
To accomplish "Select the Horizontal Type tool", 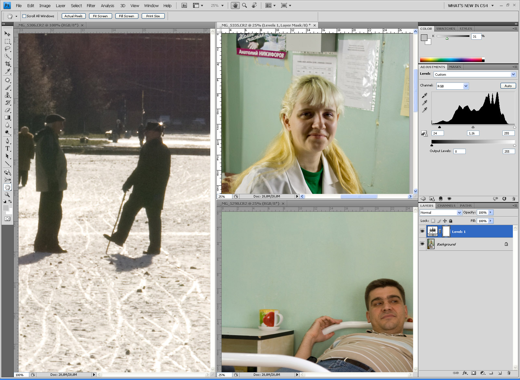I will [x=7, y=149].
